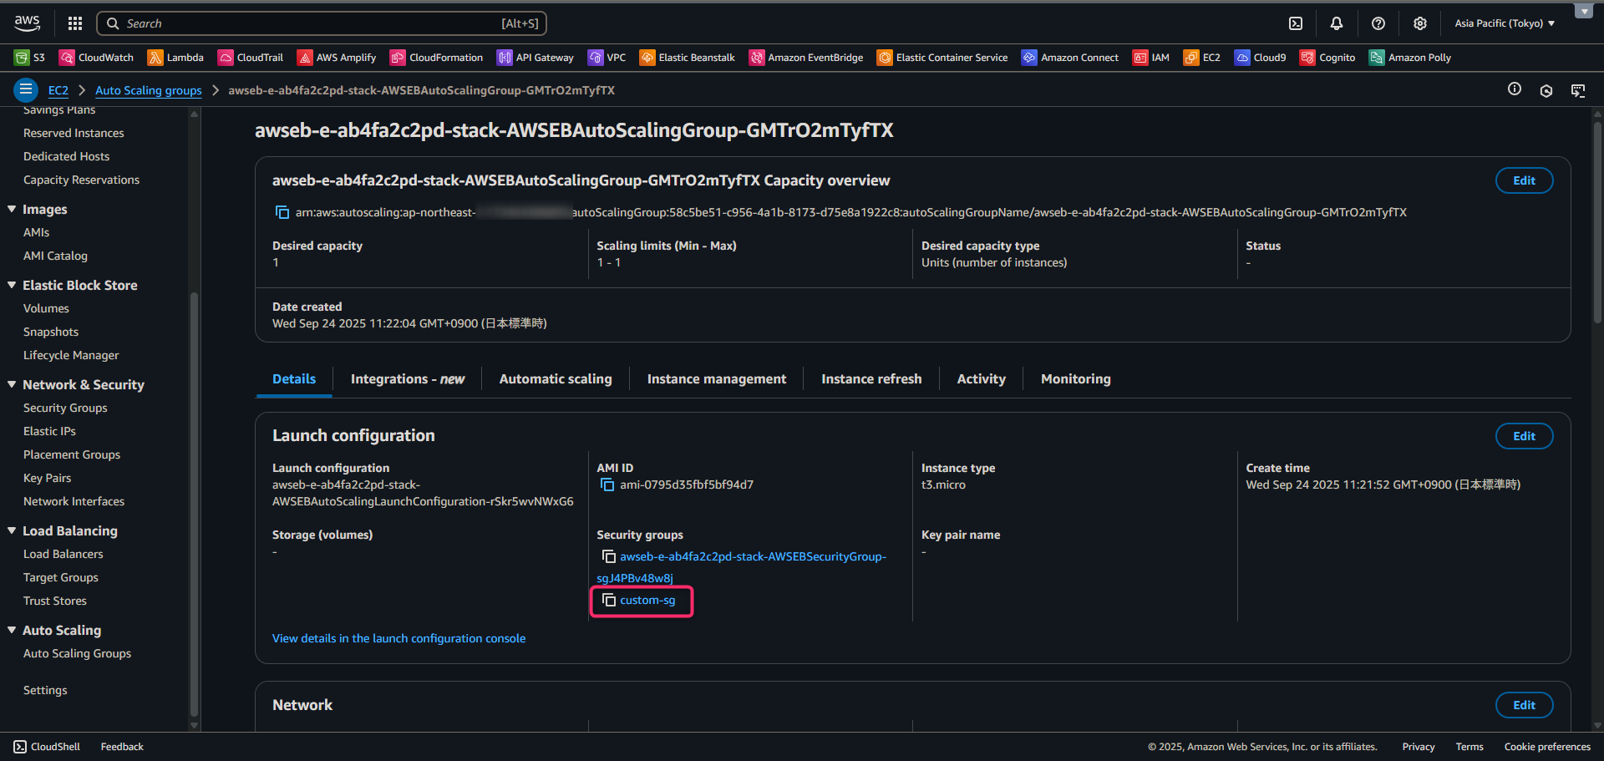Switch to the Details tab
The width and height of the screenshot is (1604, 761).
point(294,379)
